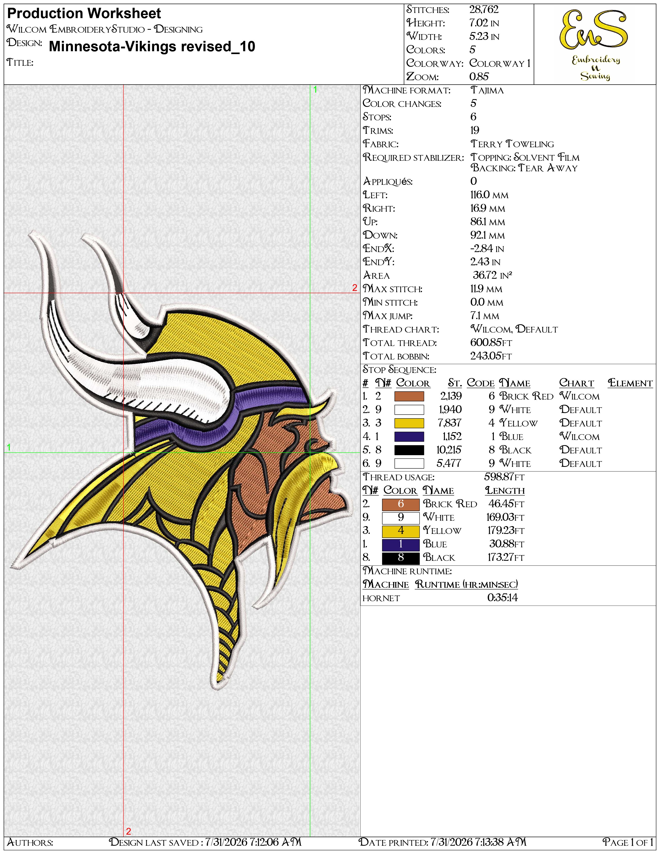
Task: Click the height value 7.02 in
Action: (484, 23)
